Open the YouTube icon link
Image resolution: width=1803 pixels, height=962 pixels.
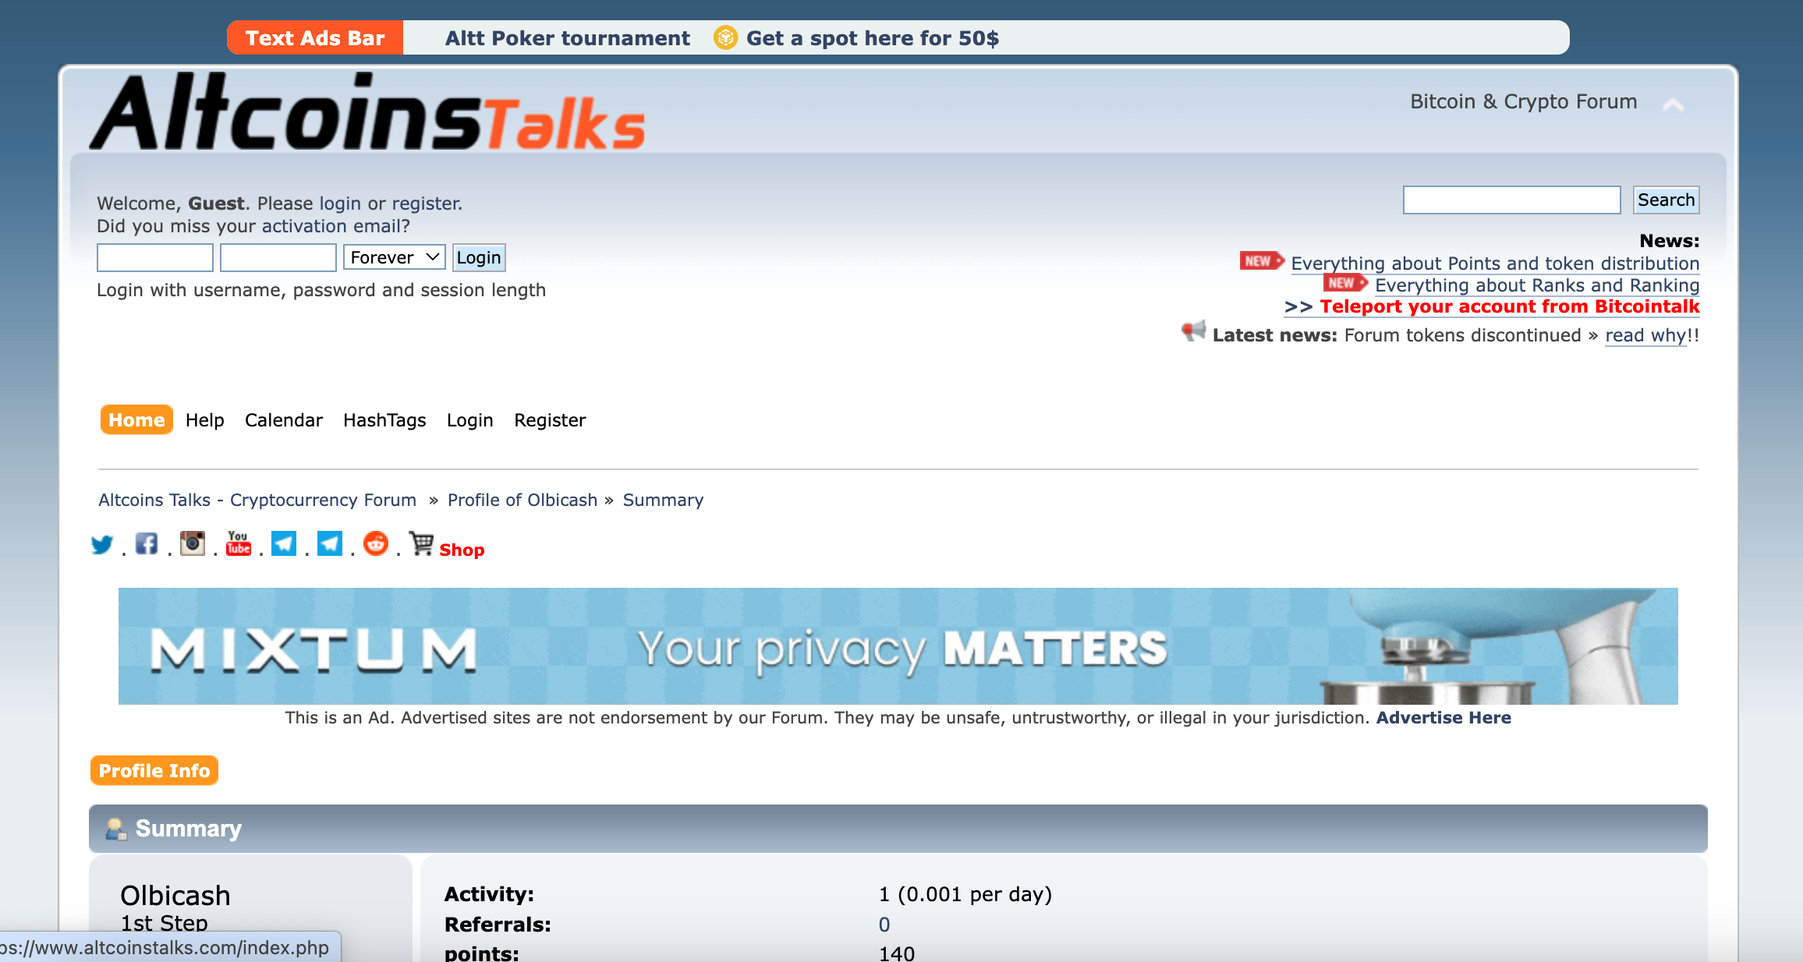238,543
